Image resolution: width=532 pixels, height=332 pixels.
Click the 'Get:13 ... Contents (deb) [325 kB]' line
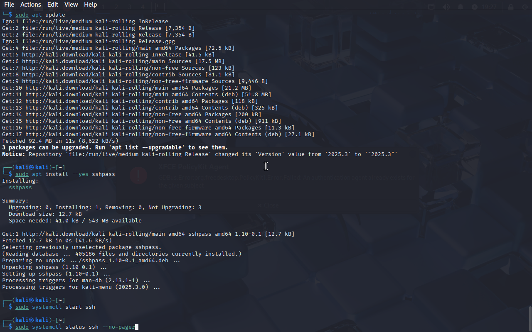pyautogui.click(x=140, y=108)
